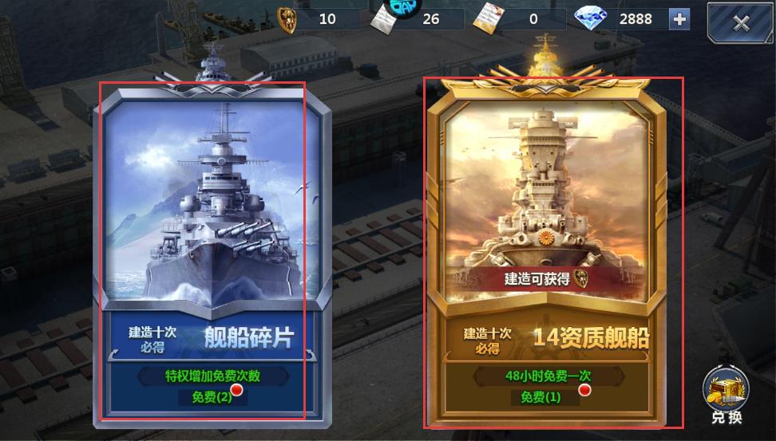Click the gold build ticket icon showing 0
This screenshot has width=776, height=441.
(488, 20)
